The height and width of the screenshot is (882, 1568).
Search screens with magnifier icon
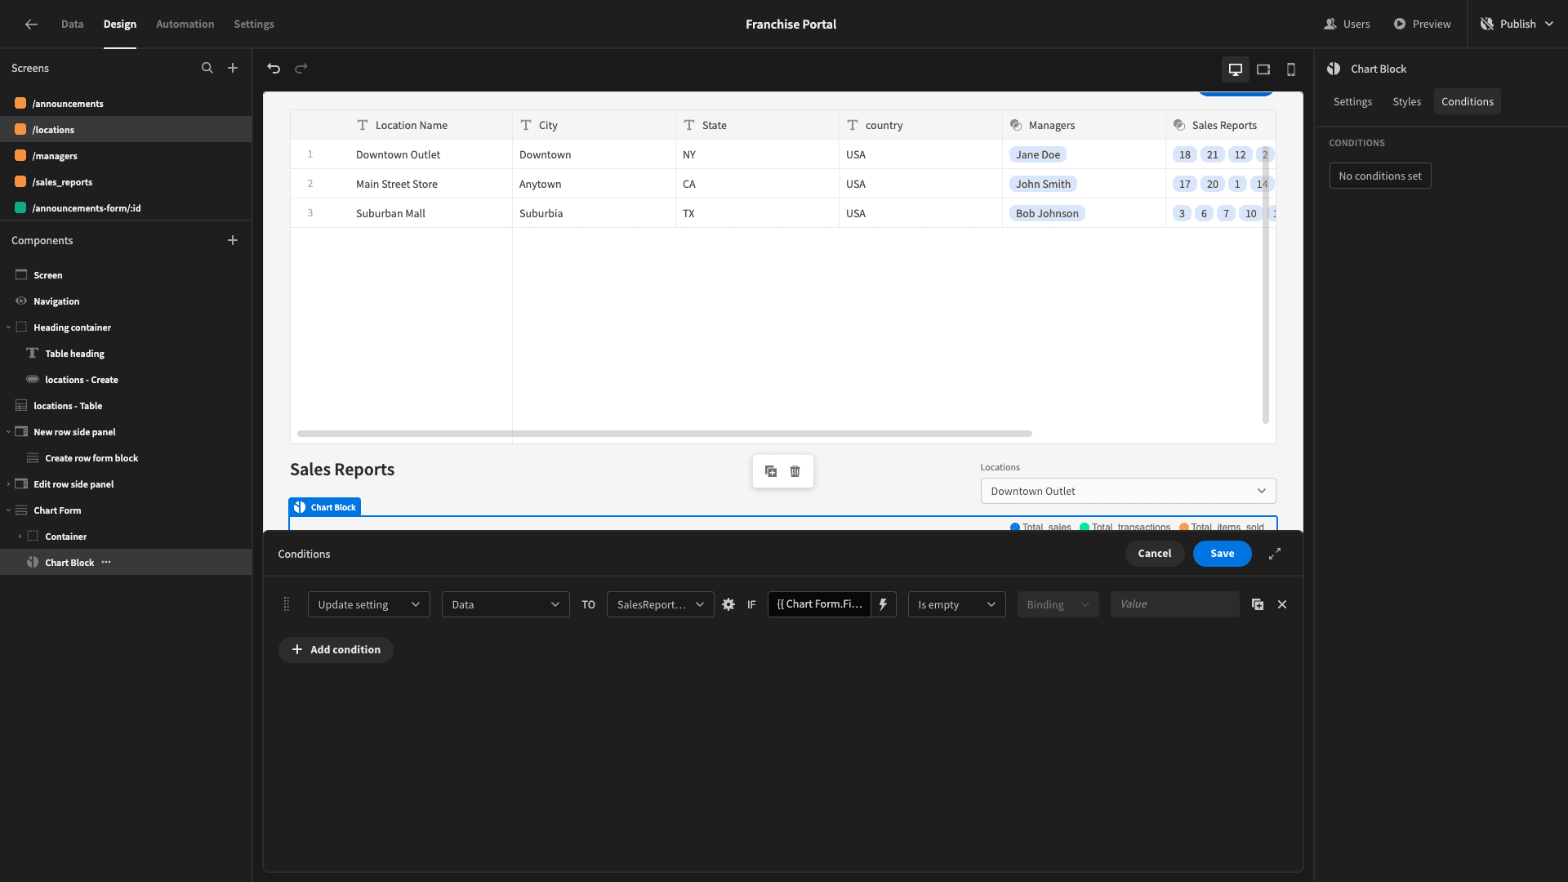click(x=207, y=69)
